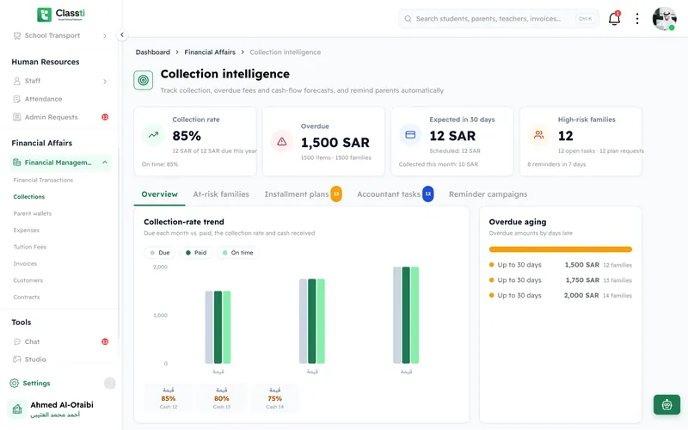Open Invoices in sidebar
Screen dimensions: 688x430
point(25,264)
